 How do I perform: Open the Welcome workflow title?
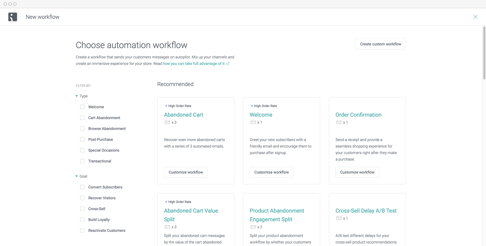coord(261,115)
